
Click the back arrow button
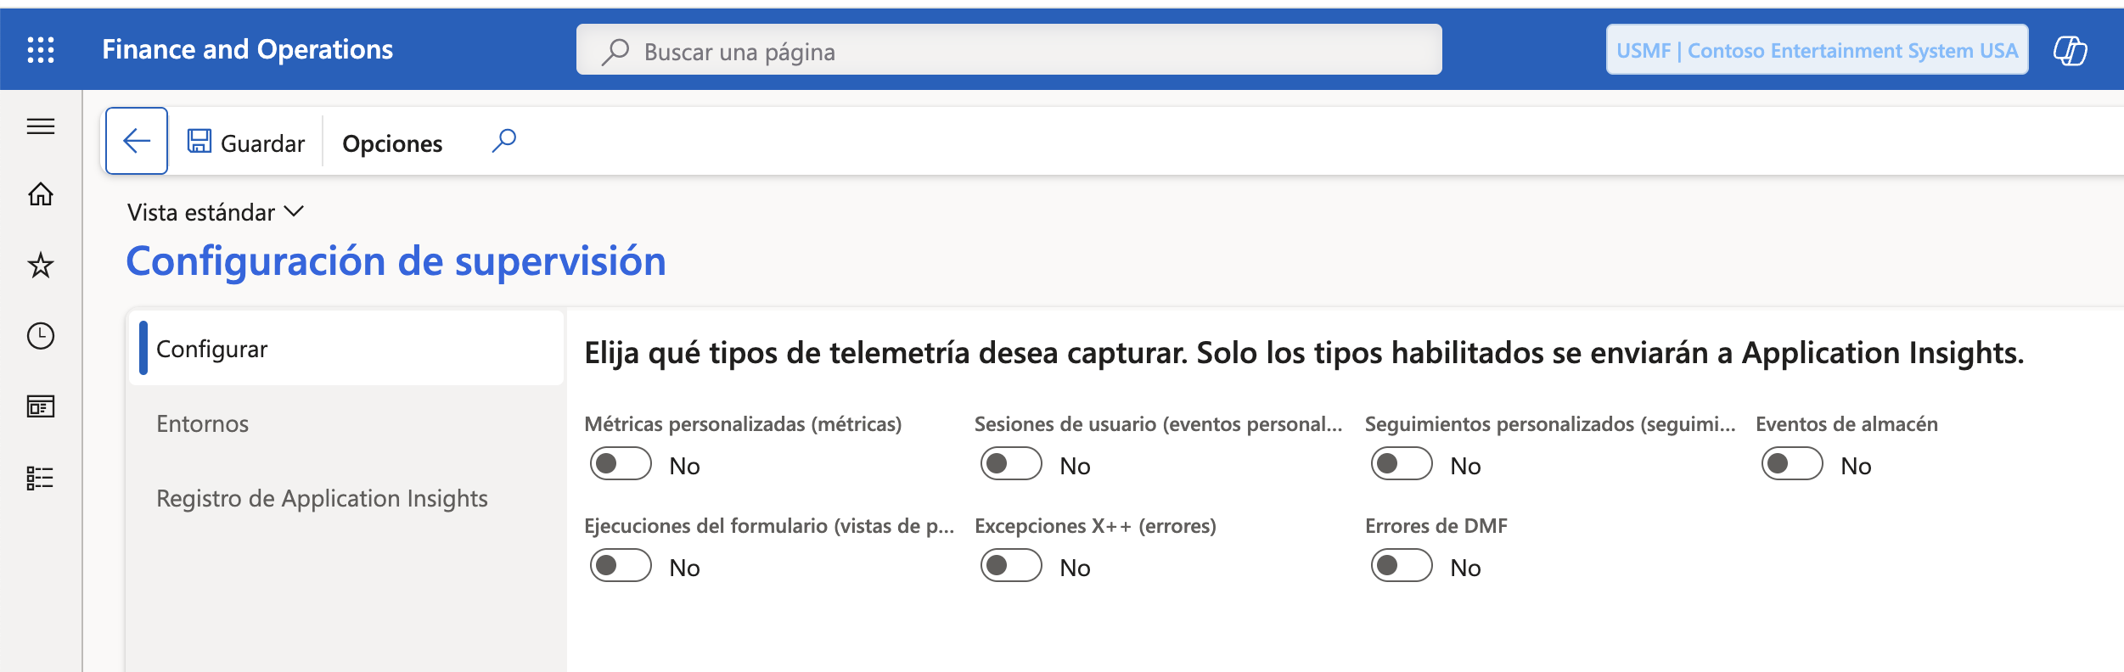click(137, 141)
